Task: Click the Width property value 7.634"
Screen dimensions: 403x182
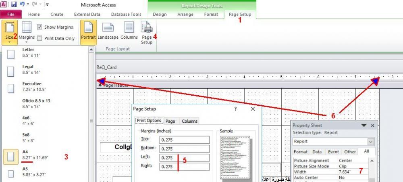Action: [353, 172]
